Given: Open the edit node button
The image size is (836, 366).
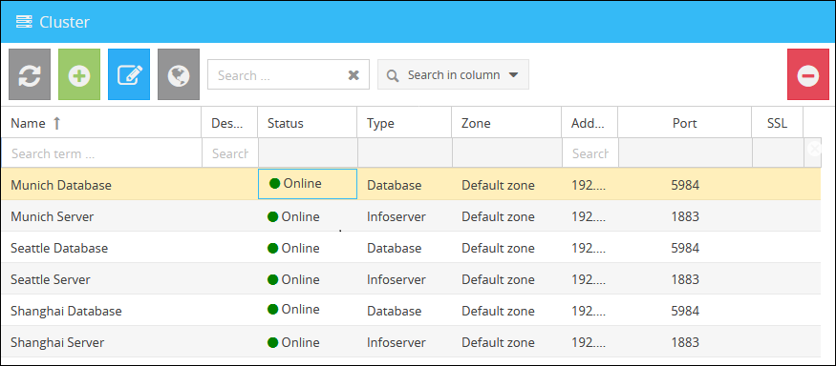Looking at the screenshot, I should (129, 74).
